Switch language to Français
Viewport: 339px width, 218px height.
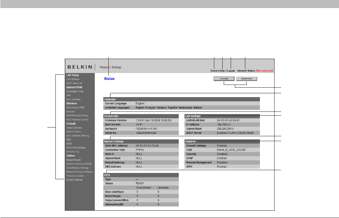coord(150,108)
